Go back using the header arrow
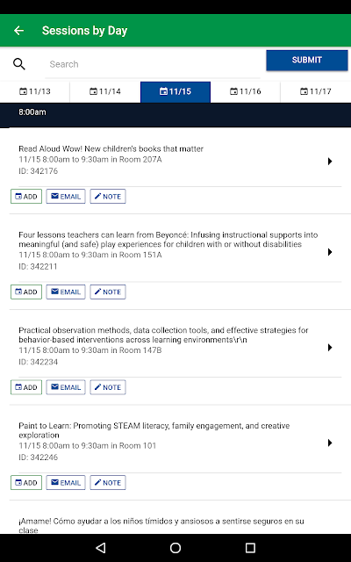351x562 pixels. [x=18, y=31]
